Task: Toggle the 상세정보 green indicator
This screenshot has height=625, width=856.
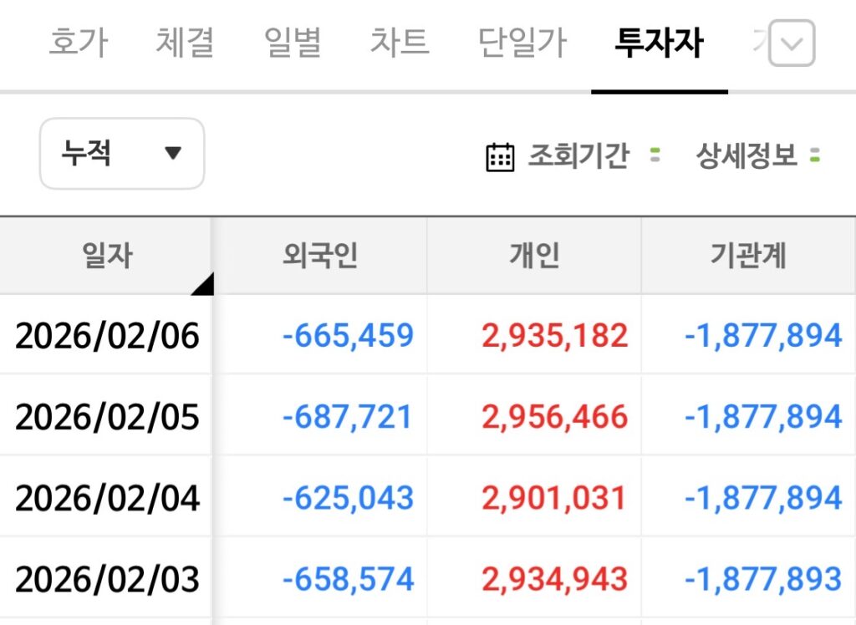Action: tap(815, 155)
